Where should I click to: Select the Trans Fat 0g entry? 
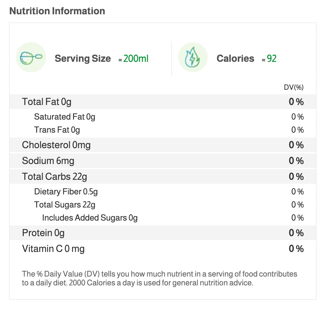pyautogui.click(x=57, y=130)
